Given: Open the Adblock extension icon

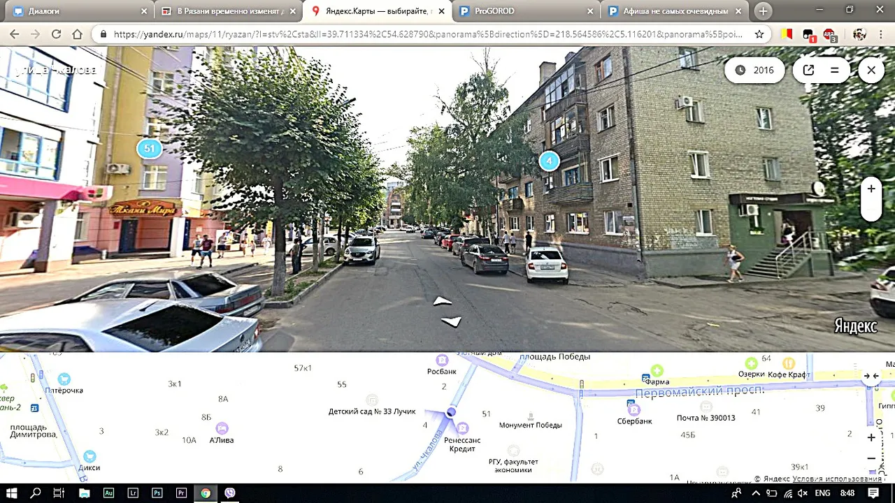Looking at the screenshot, I should [829, 34].
